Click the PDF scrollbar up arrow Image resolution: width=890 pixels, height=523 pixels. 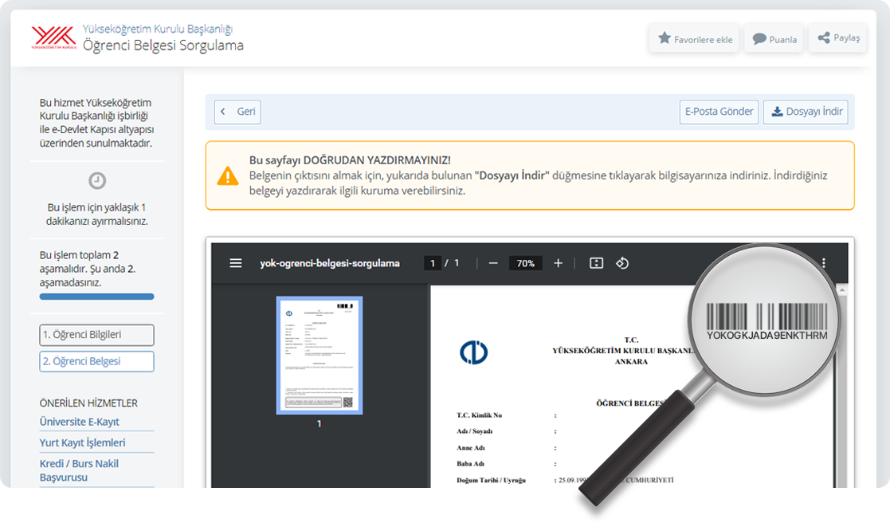point(842,289)
